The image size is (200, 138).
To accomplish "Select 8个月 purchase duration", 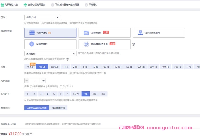I will [76, 94].
